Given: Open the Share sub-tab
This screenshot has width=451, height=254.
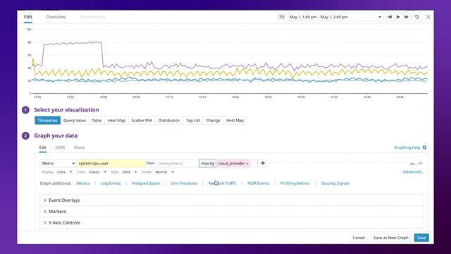Looking at the screenshot, I should tap(79, 147).
